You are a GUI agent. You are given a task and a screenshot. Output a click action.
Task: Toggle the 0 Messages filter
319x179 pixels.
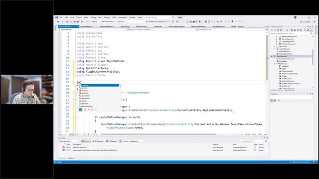tap(111, 141)
